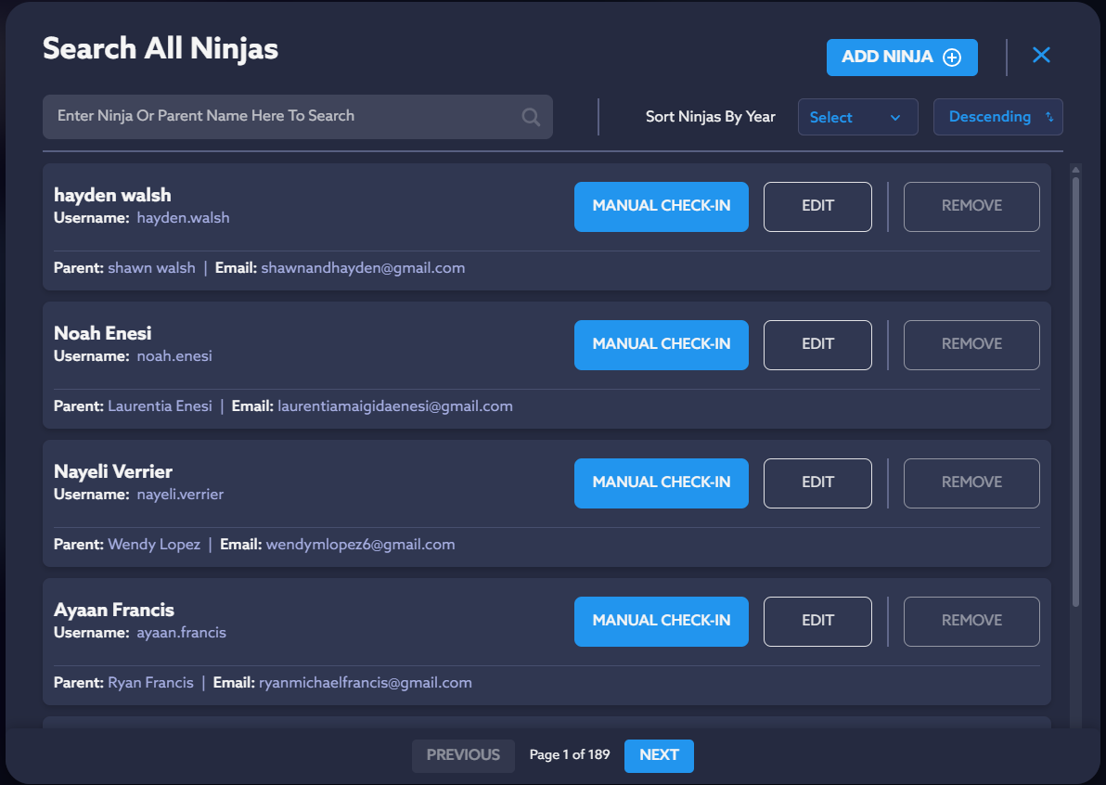Edit Ayaan Francis's record
The height and width of the screenshot is (785, 1106).
(817, 621)
